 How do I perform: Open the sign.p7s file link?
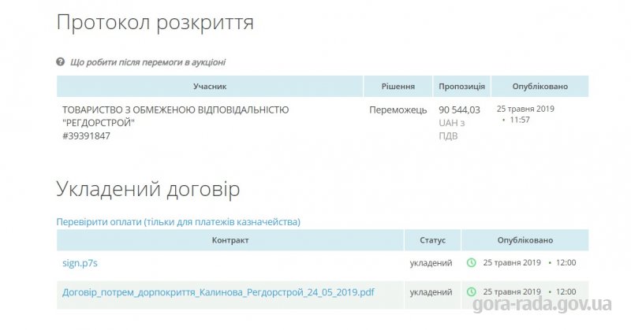pos(80,263)
